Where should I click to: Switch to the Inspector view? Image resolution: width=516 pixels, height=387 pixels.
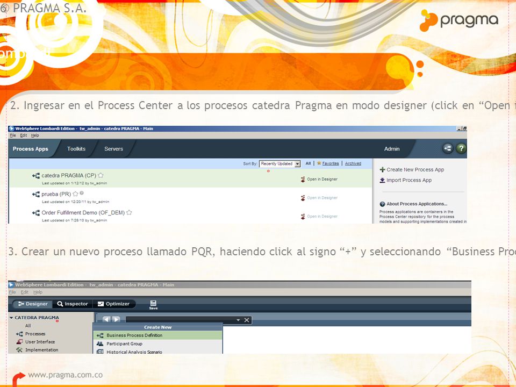click(x=73, y=304)
